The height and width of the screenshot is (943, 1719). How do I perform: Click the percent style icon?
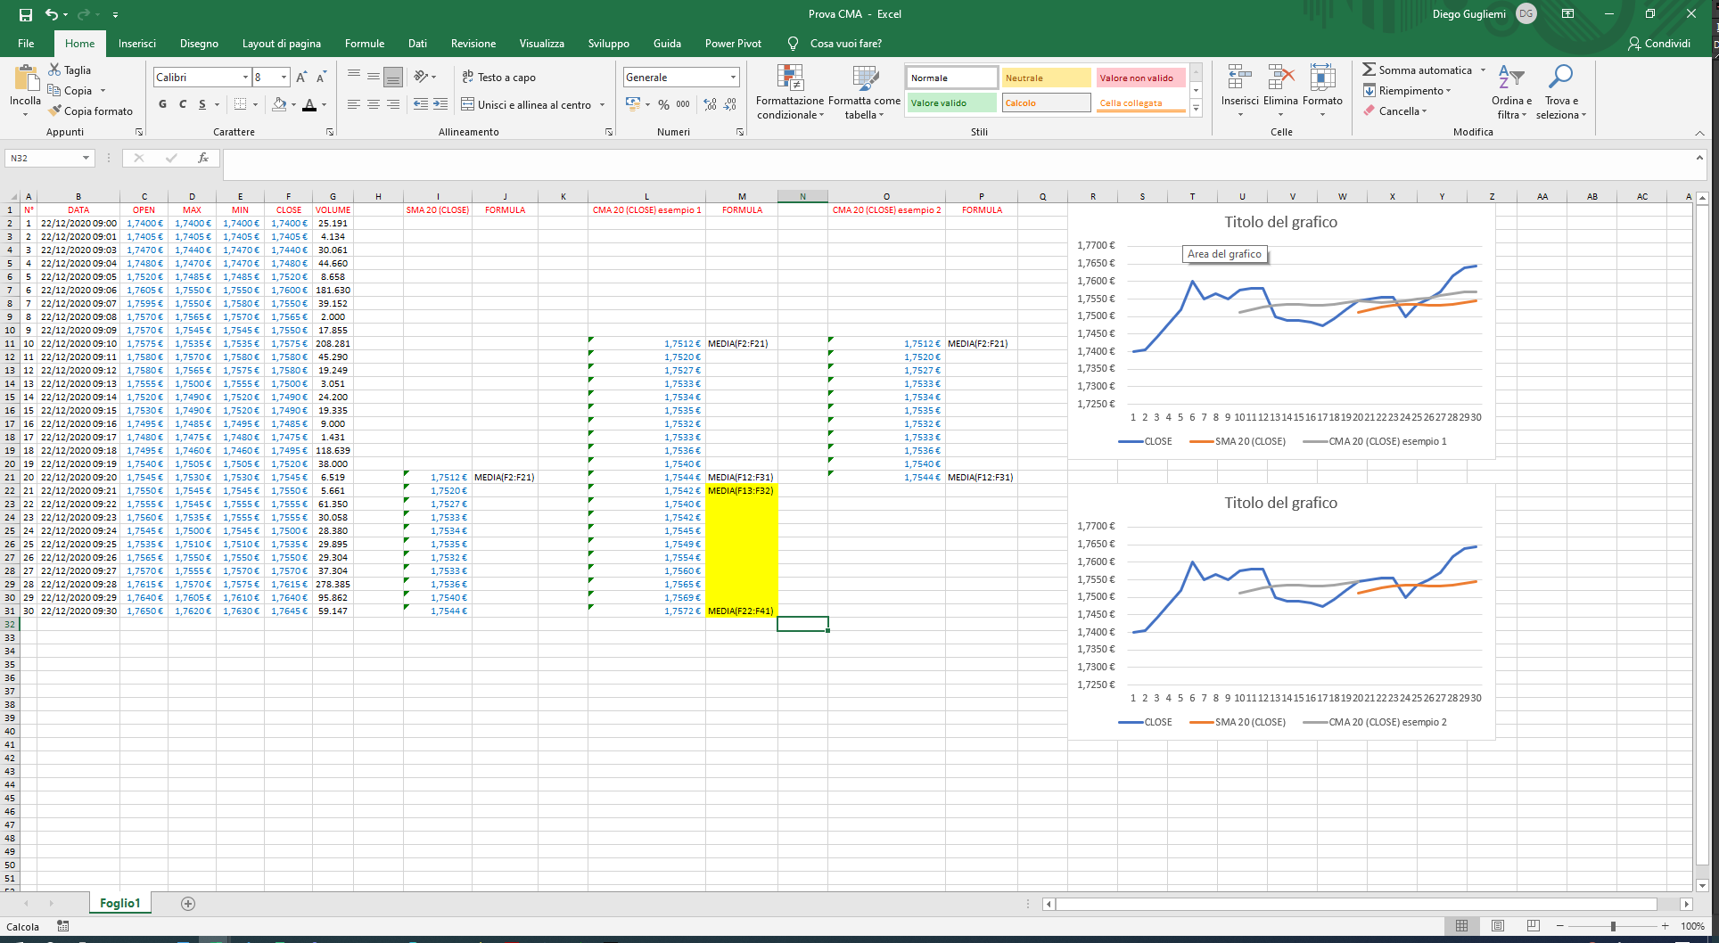pos(663,104)
